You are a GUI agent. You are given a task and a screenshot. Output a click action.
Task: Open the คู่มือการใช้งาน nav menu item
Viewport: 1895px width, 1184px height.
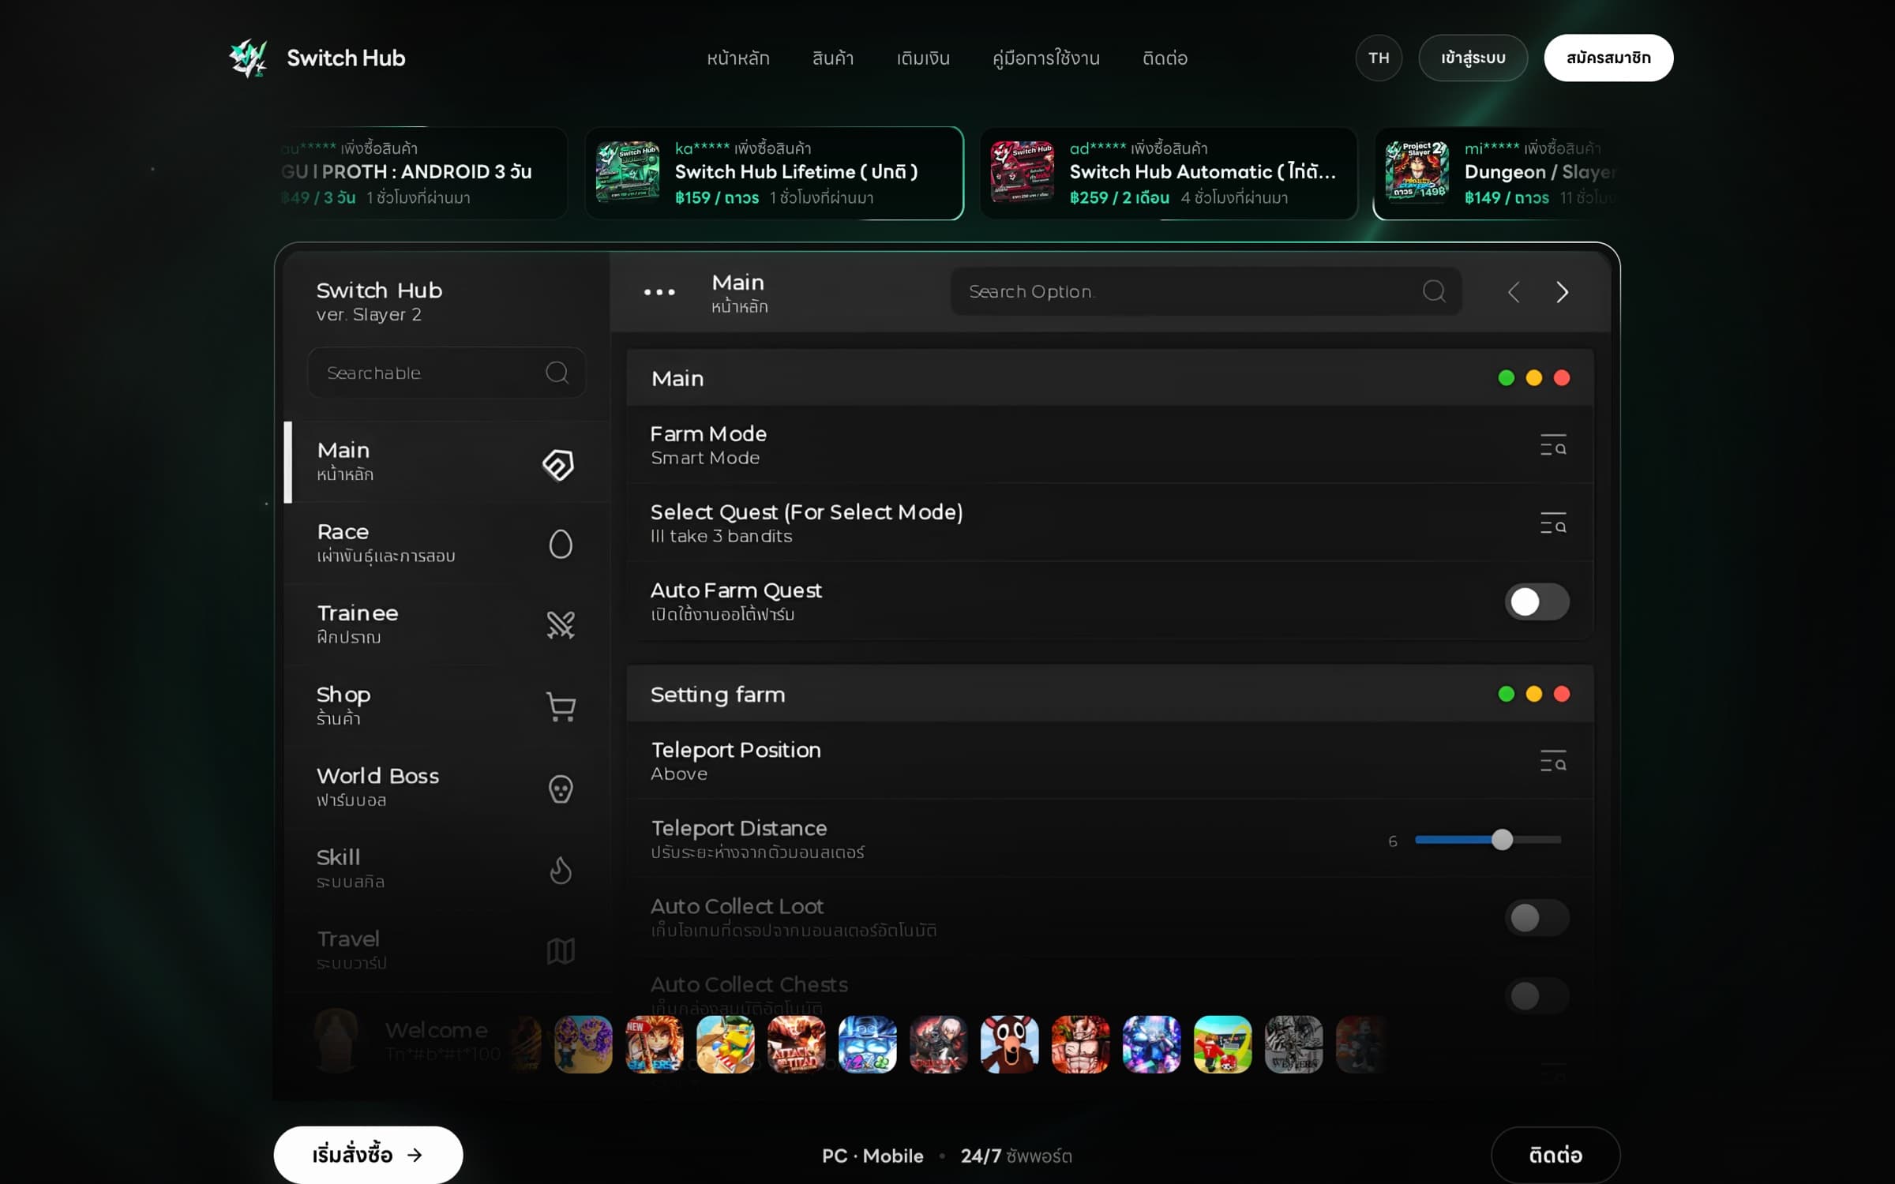tap(1045, 58)
